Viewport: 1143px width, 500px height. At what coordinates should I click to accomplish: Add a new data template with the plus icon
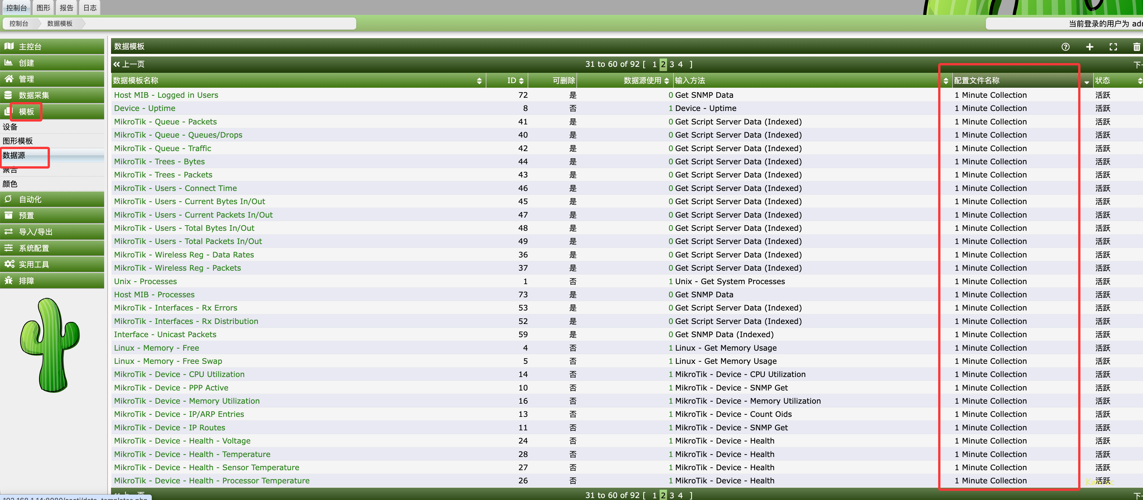tap(1090, 46)
